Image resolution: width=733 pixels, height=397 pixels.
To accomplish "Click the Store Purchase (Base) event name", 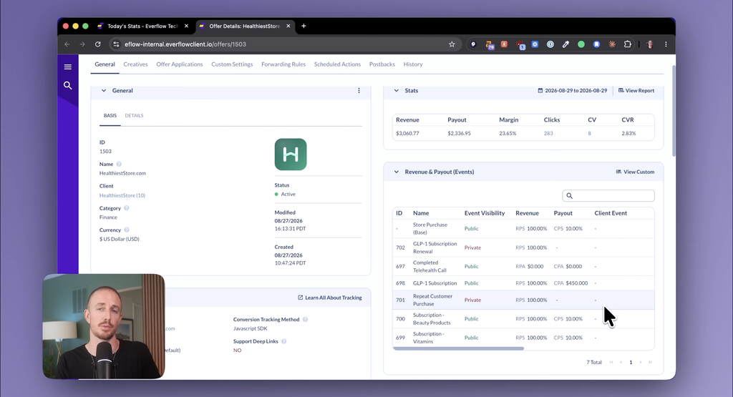I will click(x=430, y=228).
